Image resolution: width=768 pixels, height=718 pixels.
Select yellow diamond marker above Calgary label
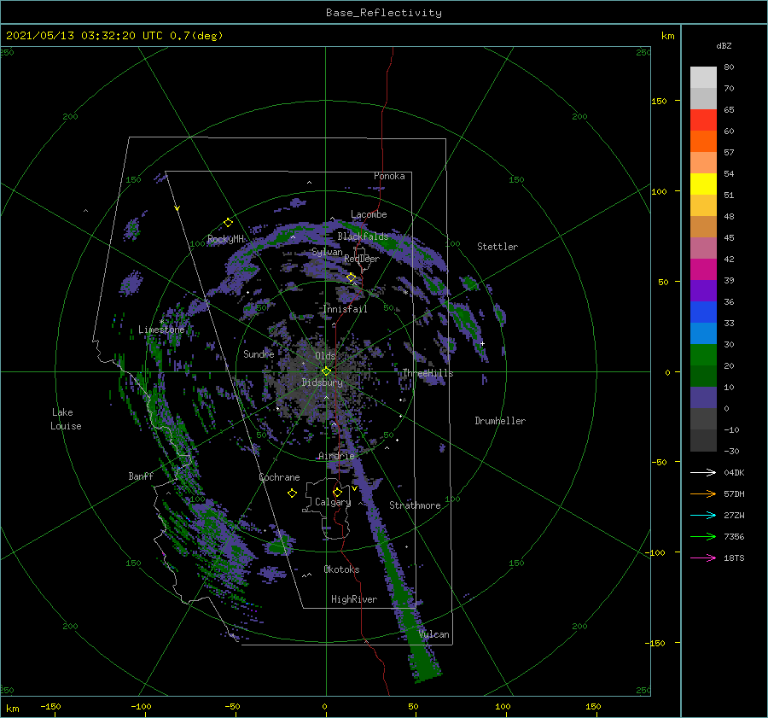[337, 492]
